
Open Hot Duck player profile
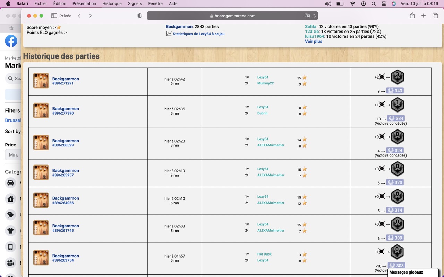pyautogui.click(x=264, y=254)
